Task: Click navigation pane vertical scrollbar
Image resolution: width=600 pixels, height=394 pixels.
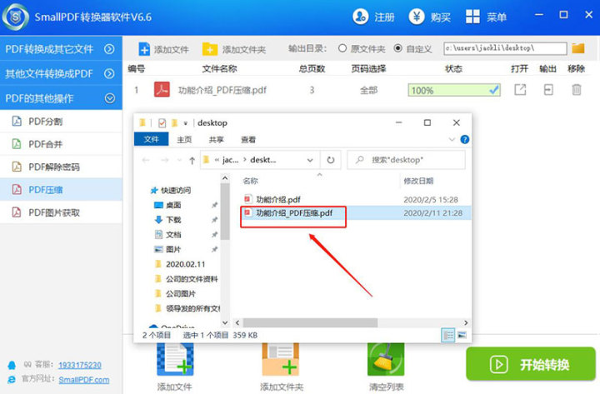Action: coord(225,212)
